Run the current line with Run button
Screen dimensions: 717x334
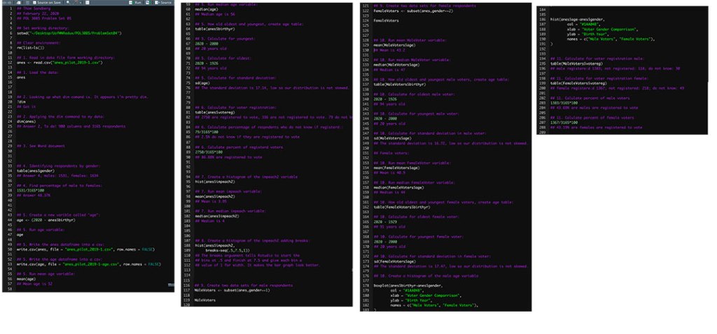tap(136, 2)
